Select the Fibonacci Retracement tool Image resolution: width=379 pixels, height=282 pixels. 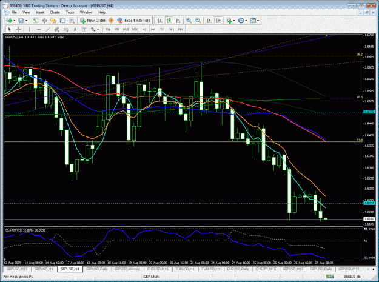tap(65, 29)
